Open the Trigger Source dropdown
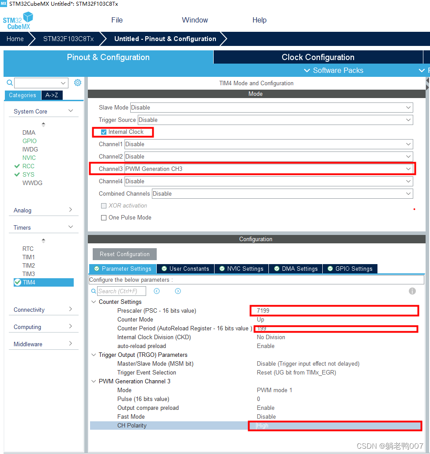The width and height of the screenshot is (430, 454). click(275, 120)
